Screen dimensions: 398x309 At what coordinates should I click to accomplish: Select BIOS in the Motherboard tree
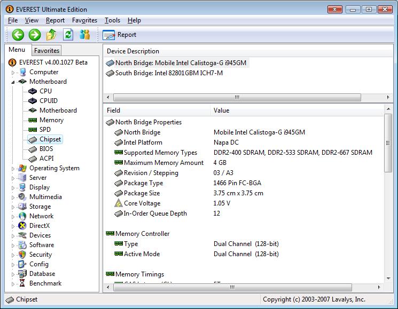[46, 149]
